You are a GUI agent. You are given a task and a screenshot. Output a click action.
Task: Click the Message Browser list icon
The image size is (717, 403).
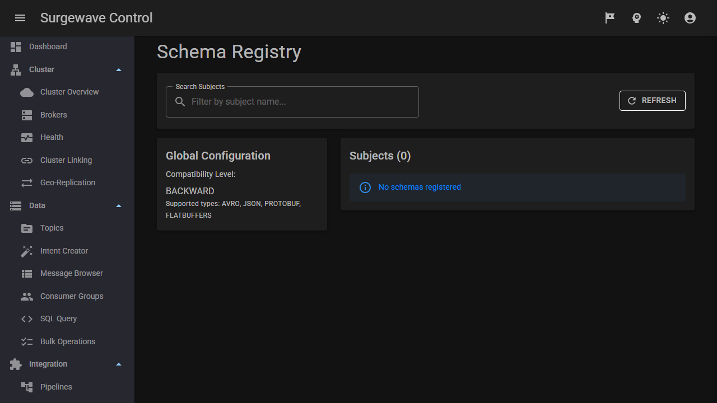point(27,274)
